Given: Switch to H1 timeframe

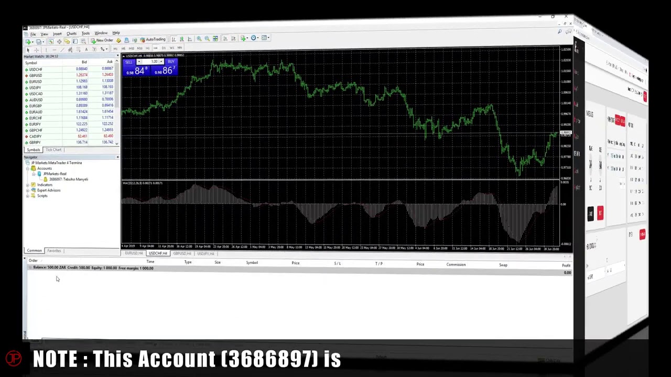Looking at the screenshot, I should [x=147, y=48].
